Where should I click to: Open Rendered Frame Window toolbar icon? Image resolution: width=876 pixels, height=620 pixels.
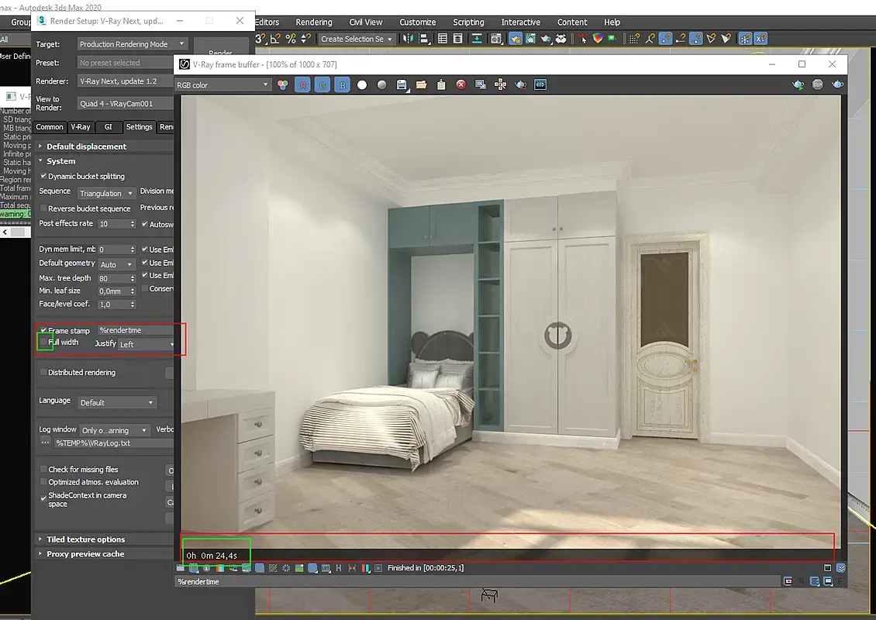(x=530, y=39)
